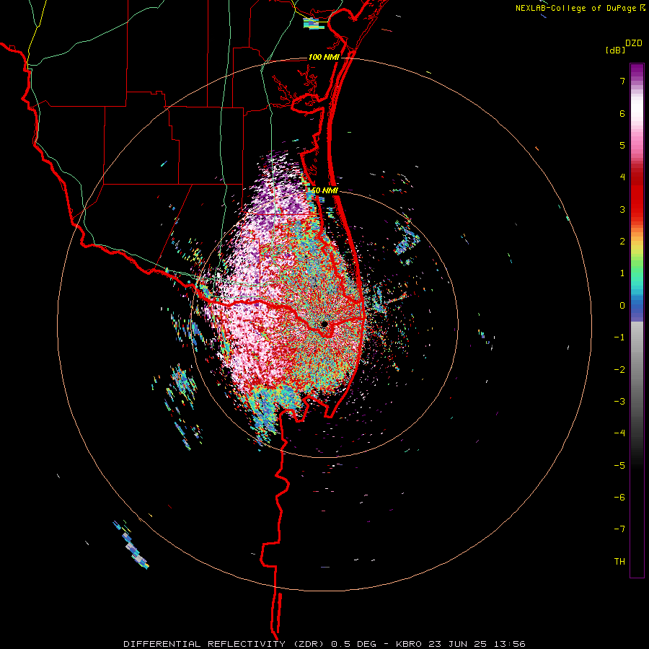Viewport: 649px width, 649px height.
Task: Click the 'KBRO' station identifier
Action: [409, 644]
